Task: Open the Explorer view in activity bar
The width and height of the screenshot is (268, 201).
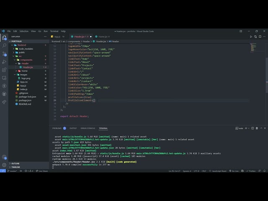Action: pyautogui.click(x=4, y=38)
